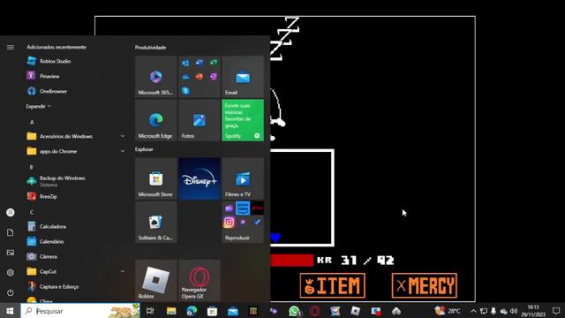Viewport: 565px width, 318px height.
Task: Show hidden tray icons chevron
Action: (473, 311)
